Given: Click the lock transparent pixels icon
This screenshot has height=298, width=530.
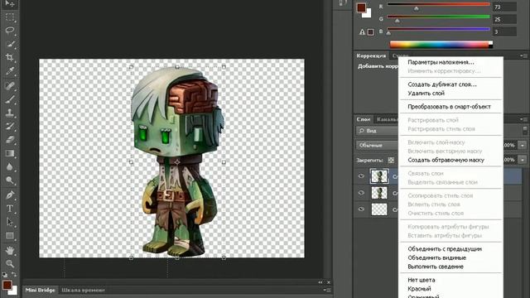Looking at the screenshot, I should click(391, 160).
